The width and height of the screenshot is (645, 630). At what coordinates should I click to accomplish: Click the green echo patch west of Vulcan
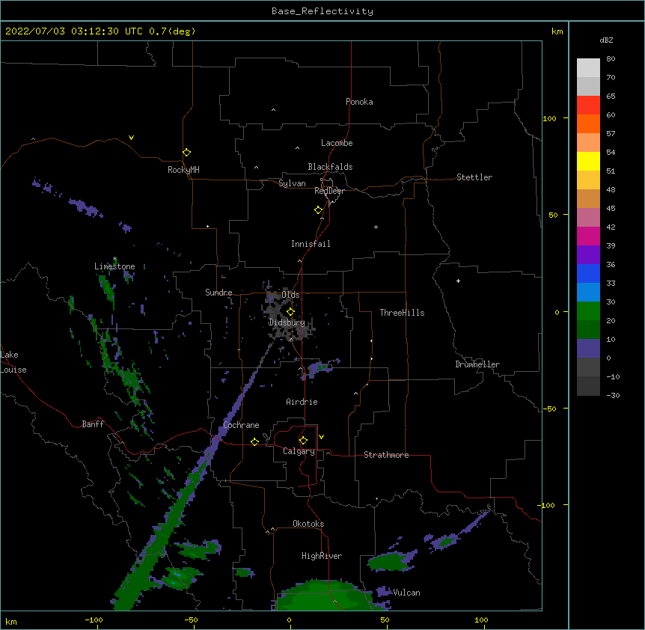click(x=391, y=561)
